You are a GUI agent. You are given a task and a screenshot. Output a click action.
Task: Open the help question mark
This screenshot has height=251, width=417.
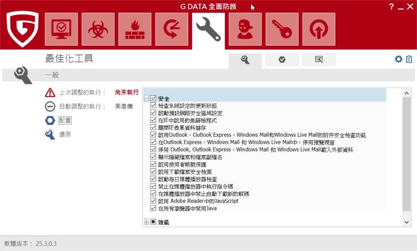391,6
